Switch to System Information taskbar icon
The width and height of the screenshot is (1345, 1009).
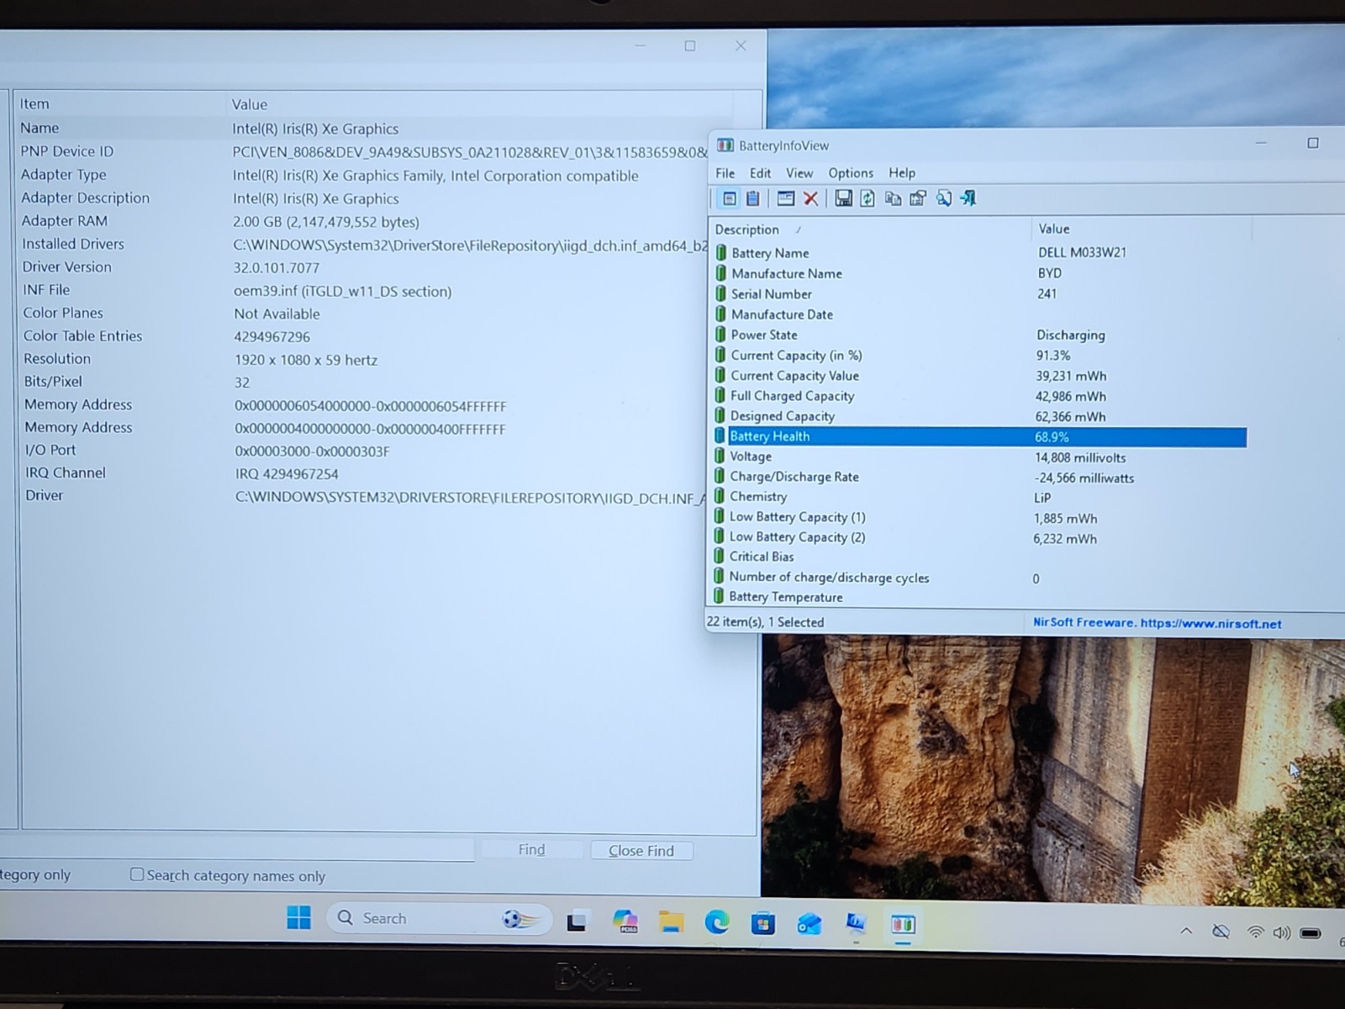(856, 924)
